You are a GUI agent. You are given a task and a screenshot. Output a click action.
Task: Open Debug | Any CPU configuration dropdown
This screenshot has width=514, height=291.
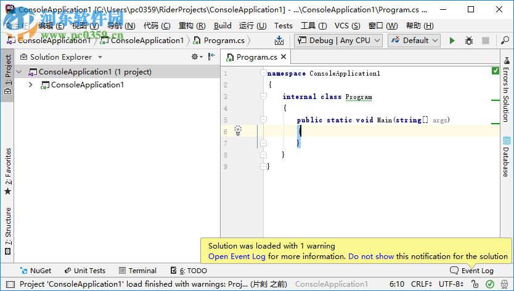click(x=338, y=41)
